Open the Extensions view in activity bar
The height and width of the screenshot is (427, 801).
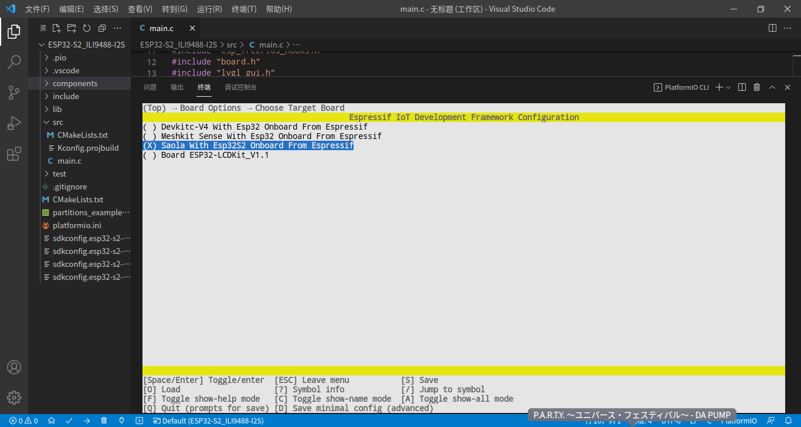point(14,154)
